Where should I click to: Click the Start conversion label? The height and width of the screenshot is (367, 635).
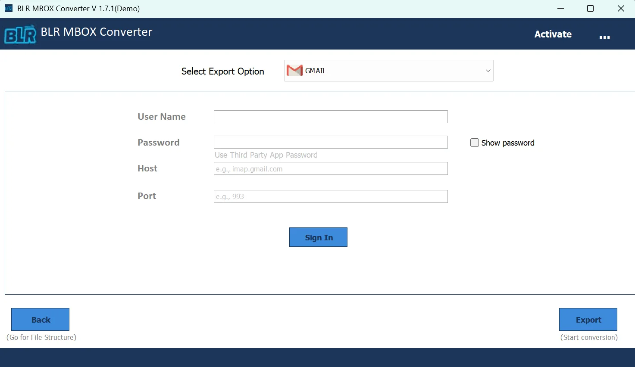coord(588,337)
